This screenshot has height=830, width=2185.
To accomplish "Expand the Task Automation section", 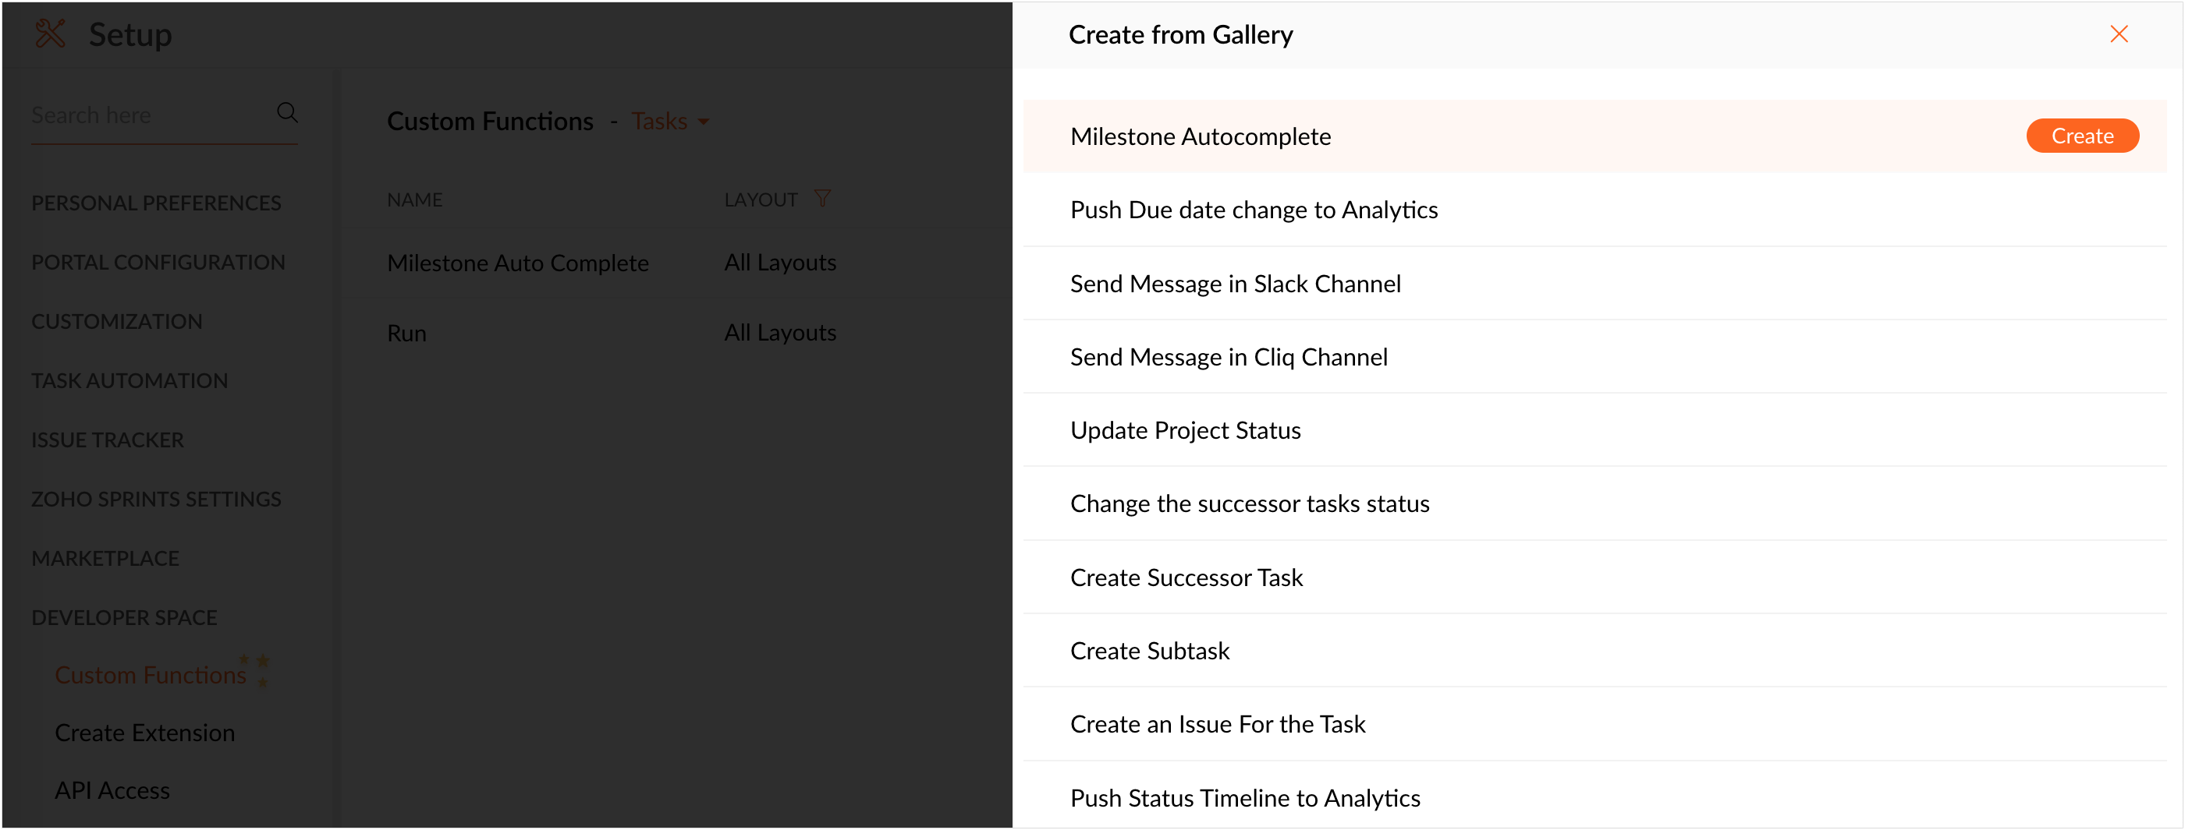I will [x=129, y=380].
